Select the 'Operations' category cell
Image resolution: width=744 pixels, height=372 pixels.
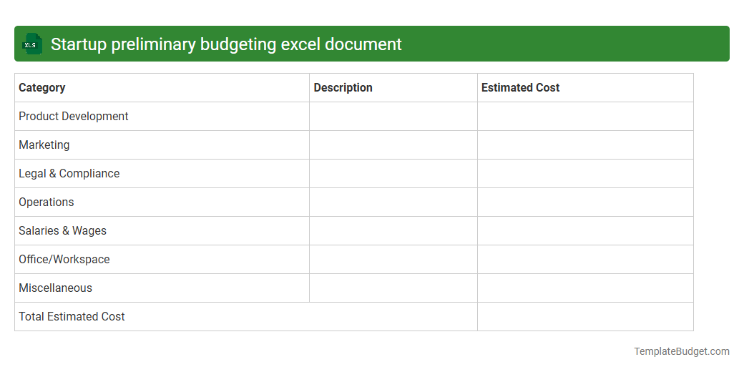click(162, 202)
